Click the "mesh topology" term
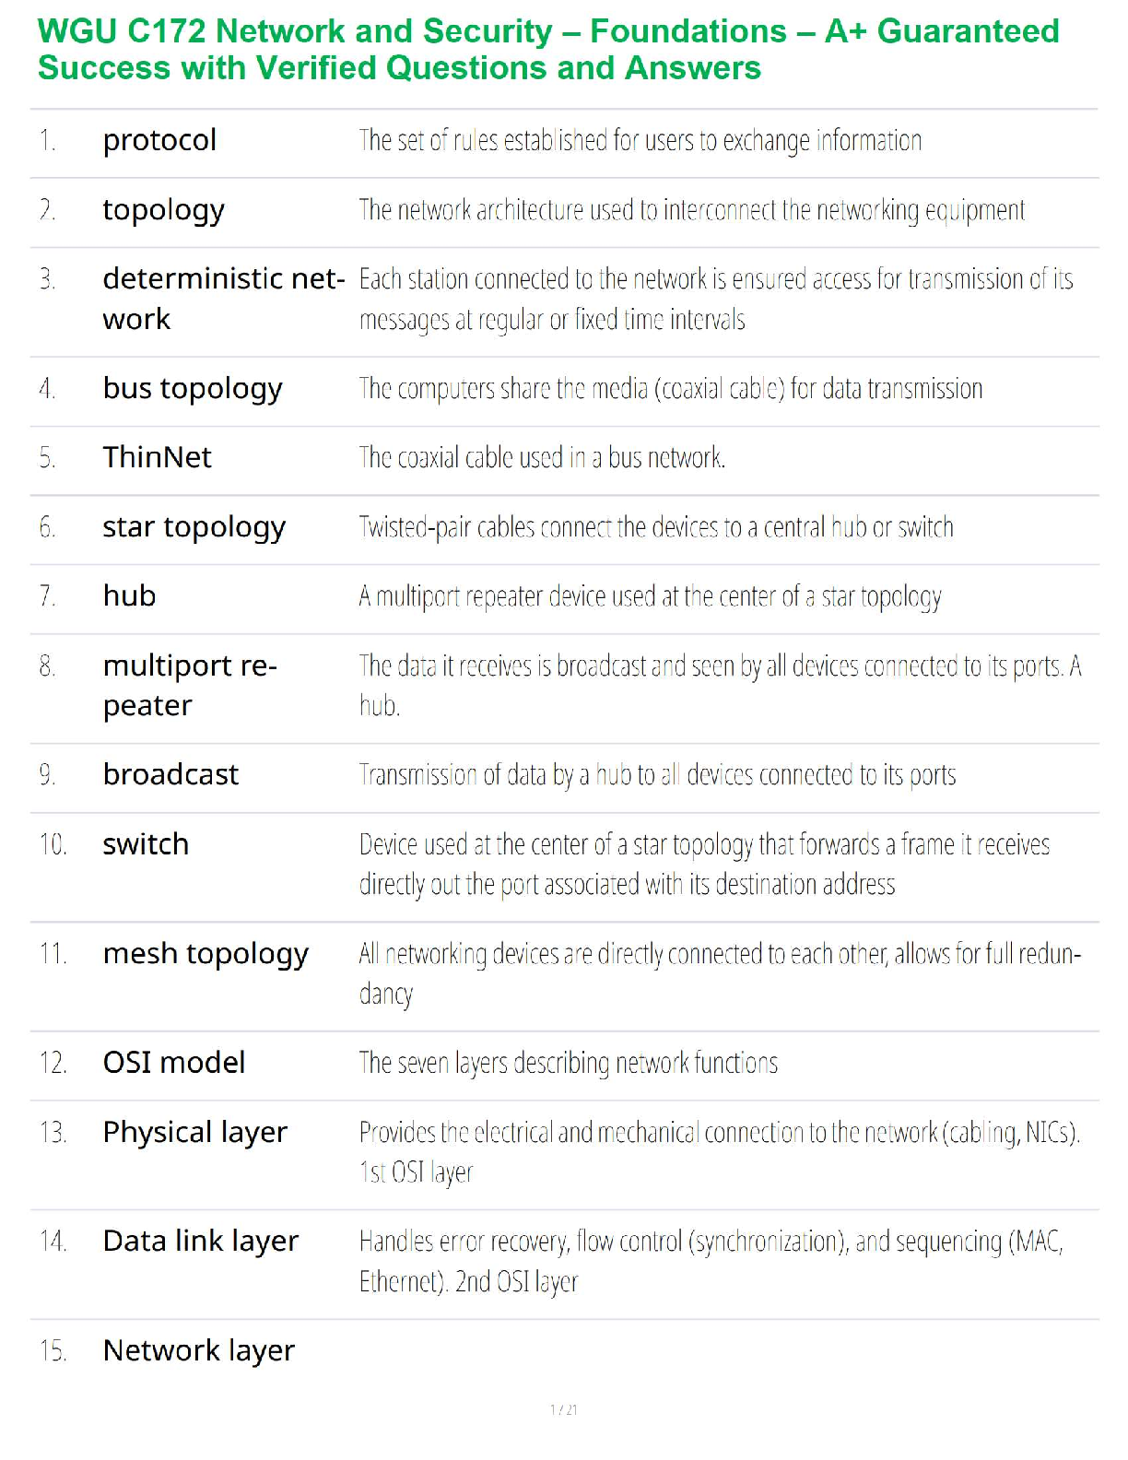1128x1460 pixels. point(206,954)
